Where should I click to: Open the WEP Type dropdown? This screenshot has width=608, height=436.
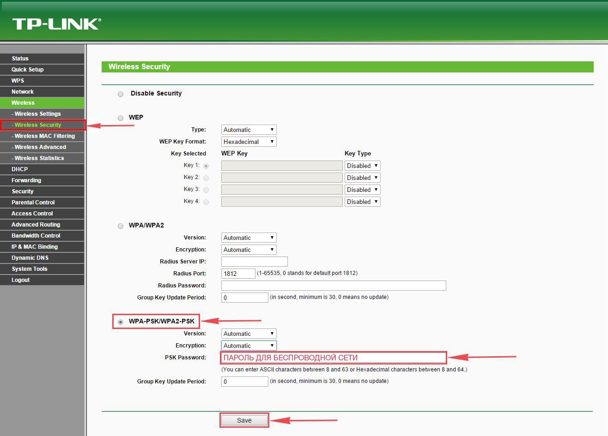[249, 130]
